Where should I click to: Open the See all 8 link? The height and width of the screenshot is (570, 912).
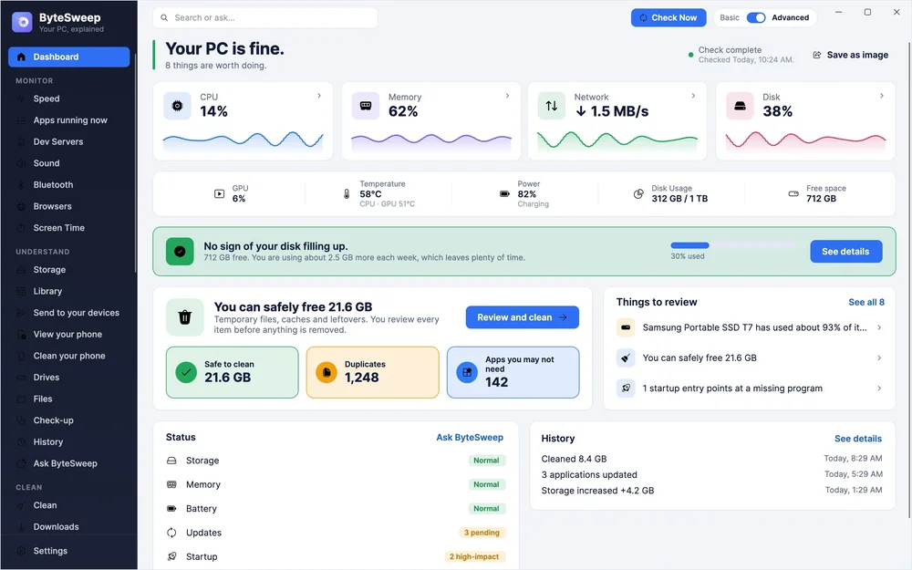pos(866,302)
